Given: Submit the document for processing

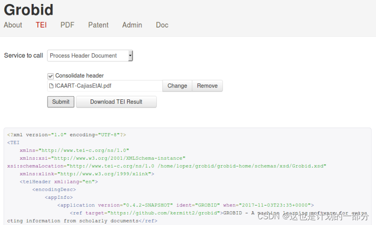Looking at the screenshot, I should (x=61, y=102).
